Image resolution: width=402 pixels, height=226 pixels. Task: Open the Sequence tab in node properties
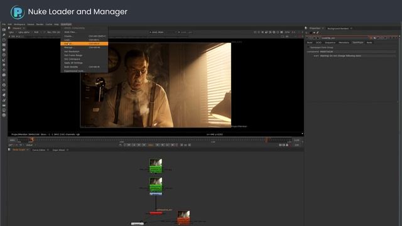coord(330,43)
